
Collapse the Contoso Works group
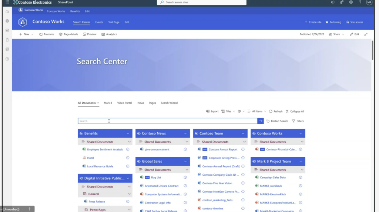pos(301,133)
